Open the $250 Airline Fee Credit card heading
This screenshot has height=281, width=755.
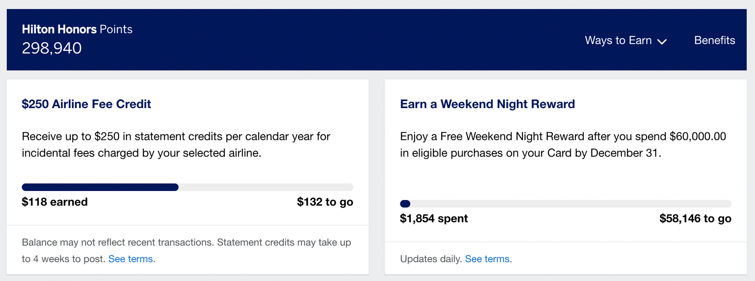point(86,104)
